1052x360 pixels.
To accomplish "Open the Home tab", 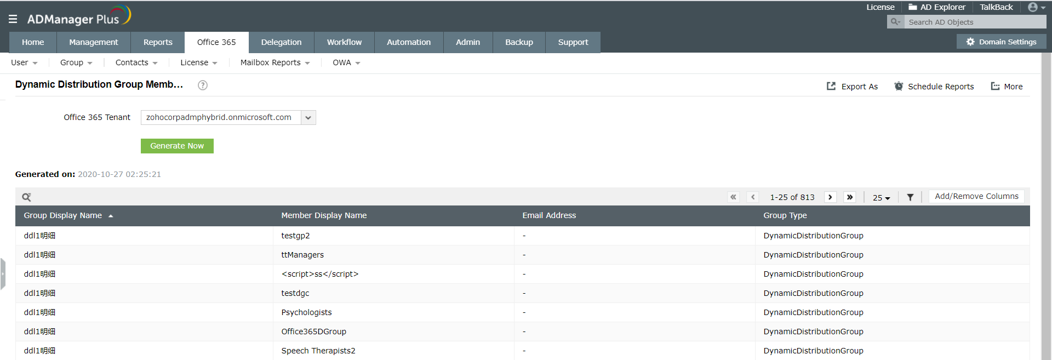I will point(33,42).
